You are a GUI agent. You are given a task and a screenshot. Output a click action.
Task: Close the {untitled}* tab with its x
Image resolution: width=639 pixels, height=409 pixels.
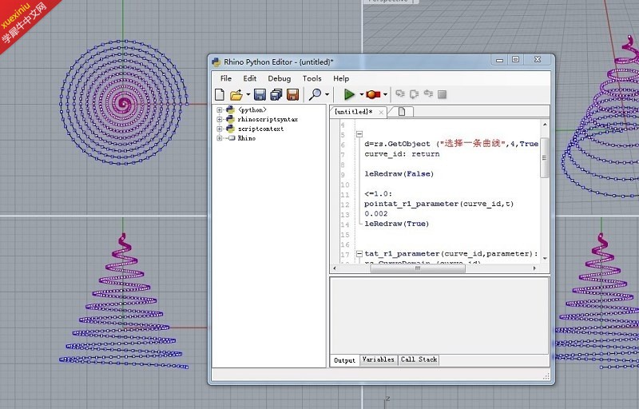point(381,112)
